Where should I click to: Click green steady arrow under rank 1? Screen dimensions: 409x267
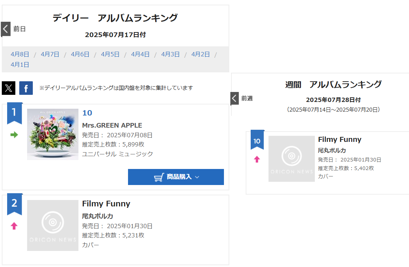pos(14,135)
